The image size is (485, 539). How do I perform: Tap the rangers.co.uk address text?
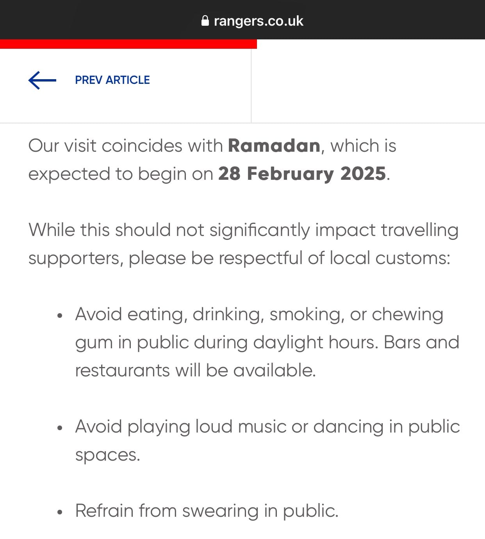258,21
